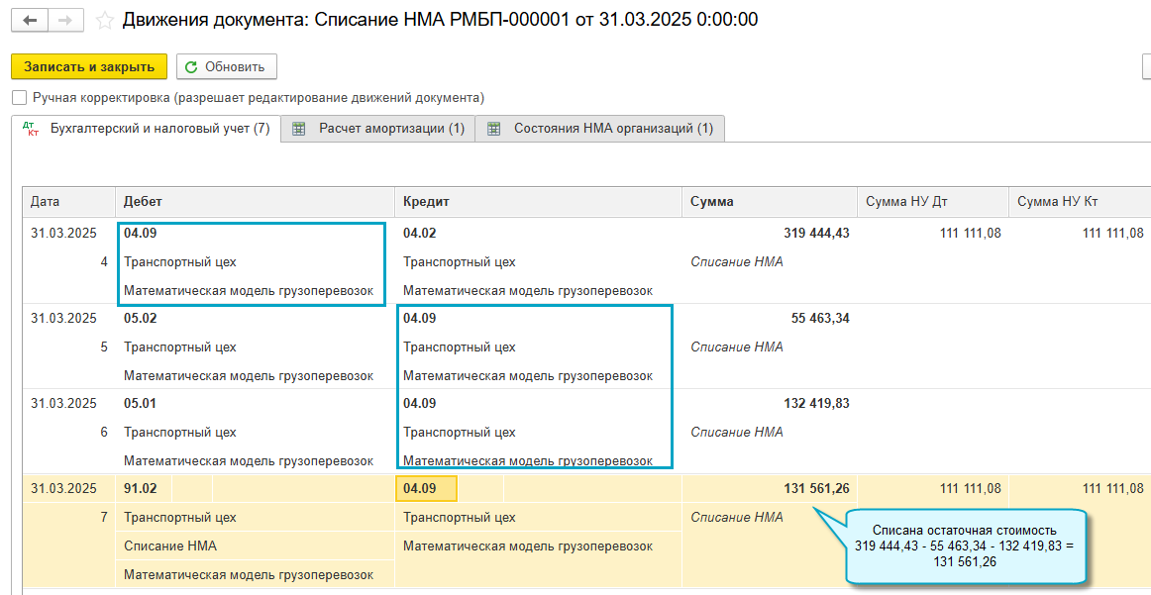Viewport: 1151px width, 595px height.
Task: Click the forward navigation arrow
Action: point(65,20)
